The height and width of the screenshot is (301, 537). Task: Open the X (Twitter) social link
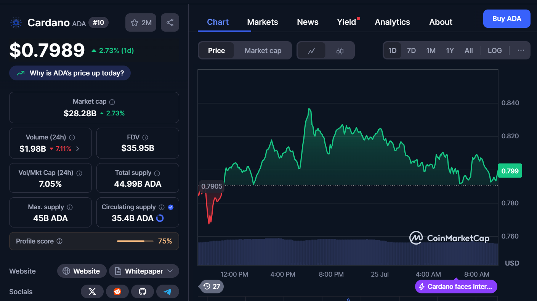pos(92,291)
